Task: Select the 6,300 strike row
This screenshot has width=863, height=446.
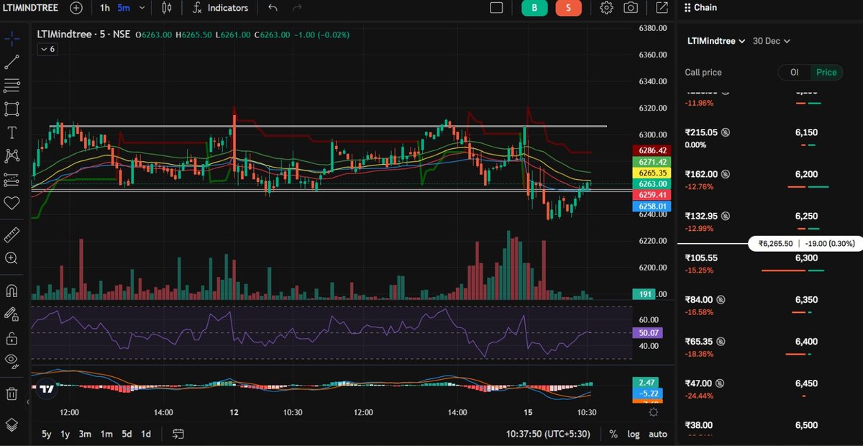Action: click(769, 263)
